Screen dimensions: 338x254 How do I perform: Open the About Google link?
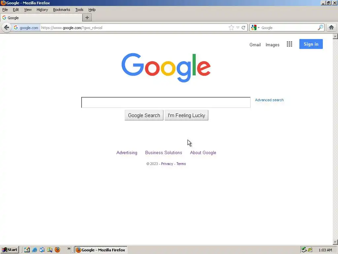pos(203,152)
